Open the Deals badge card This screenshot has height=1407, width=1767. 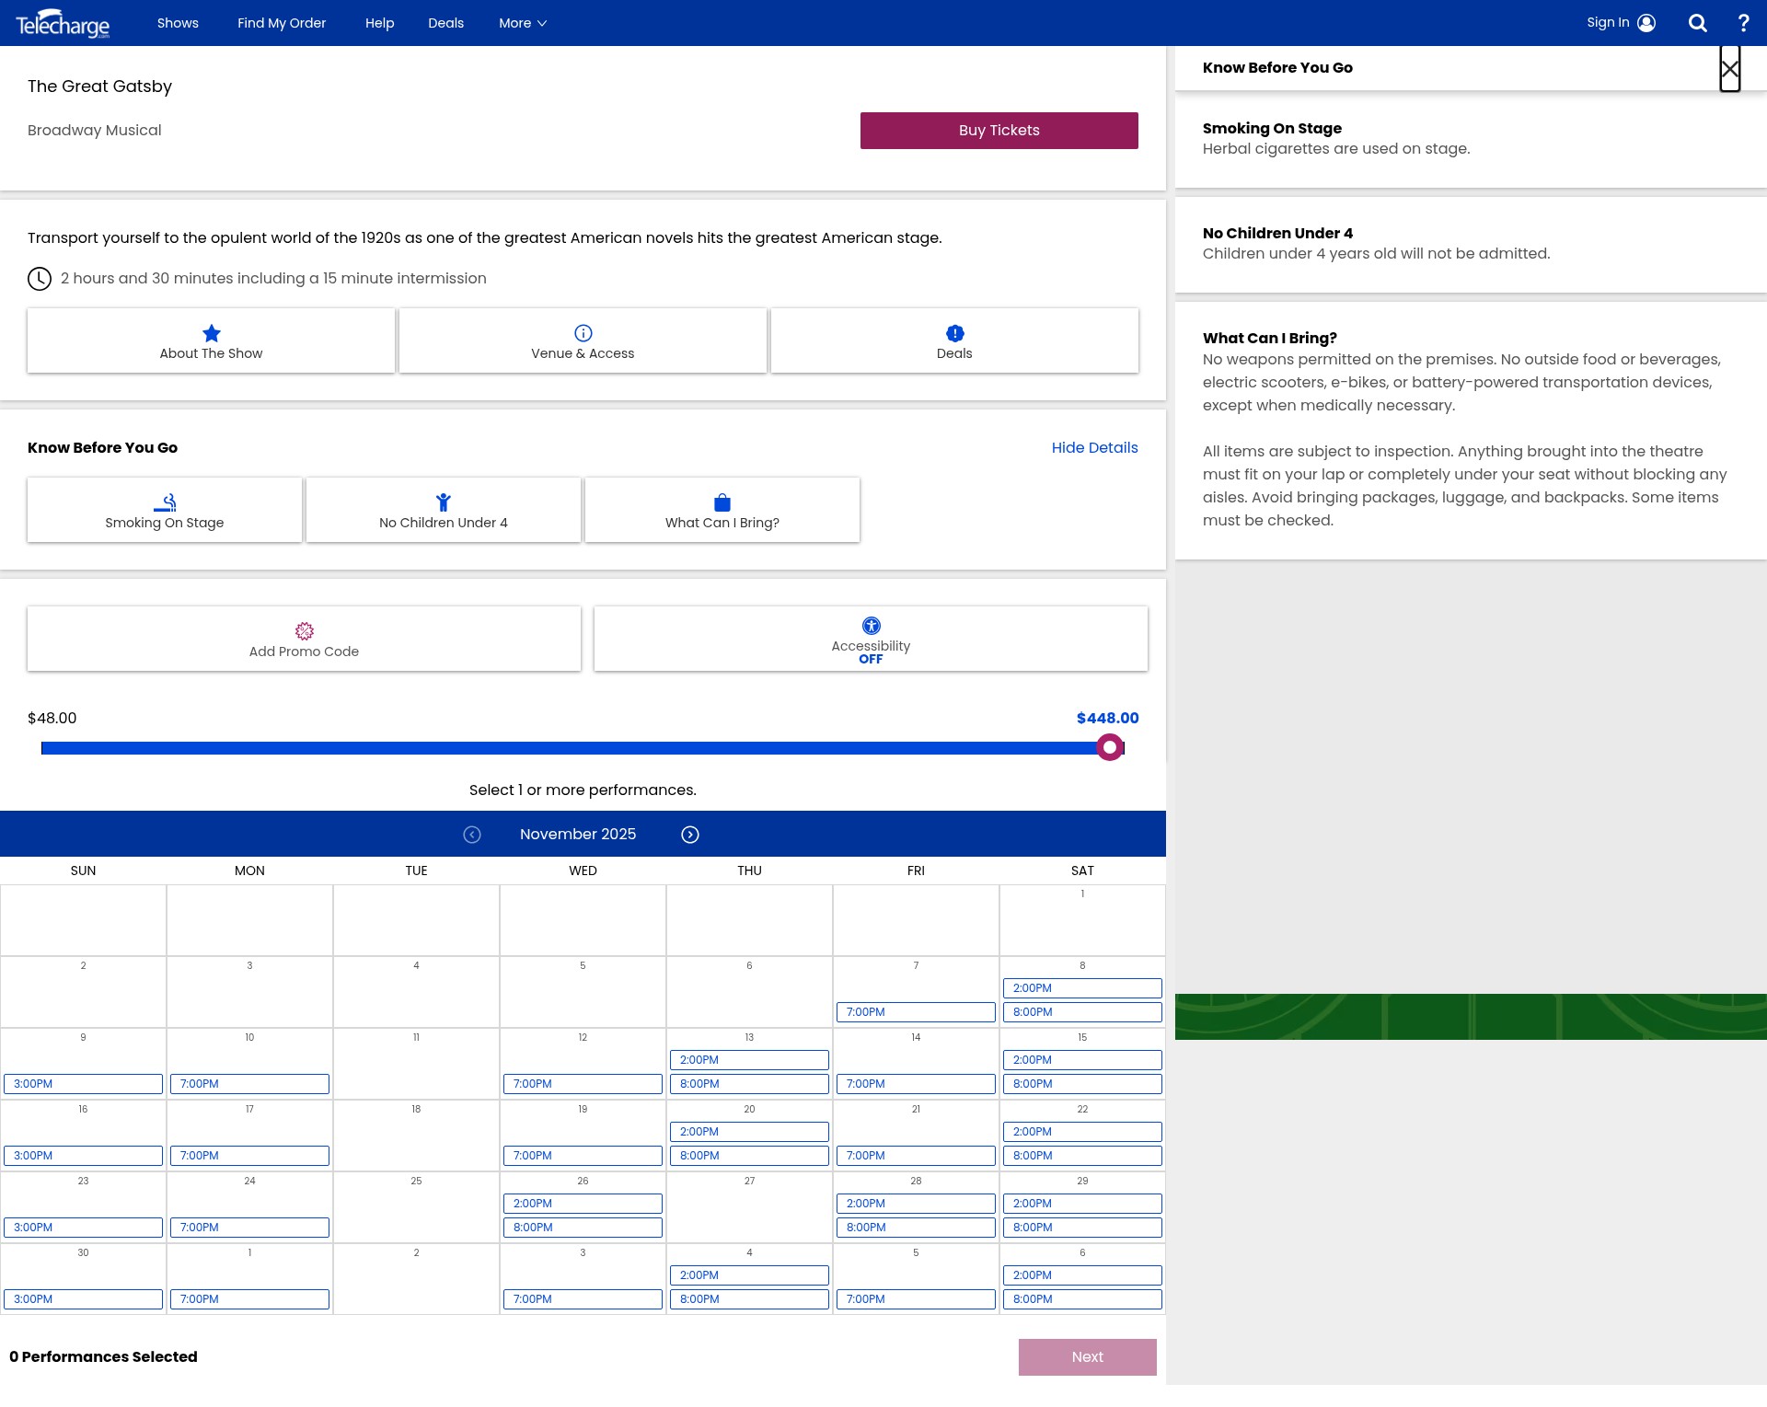click(x=954, y=340)
